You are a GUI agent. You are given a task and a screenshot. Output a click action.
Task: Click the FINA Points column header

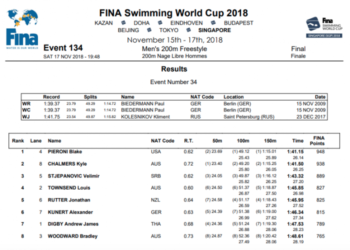click(318, 140)
